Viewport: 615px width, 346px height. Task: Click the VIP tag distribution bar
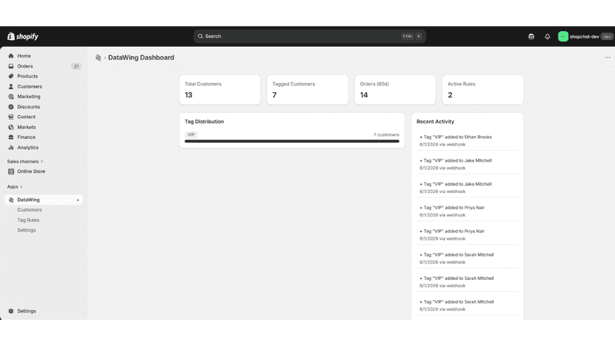pyautogui.click(x=292, y=141)
